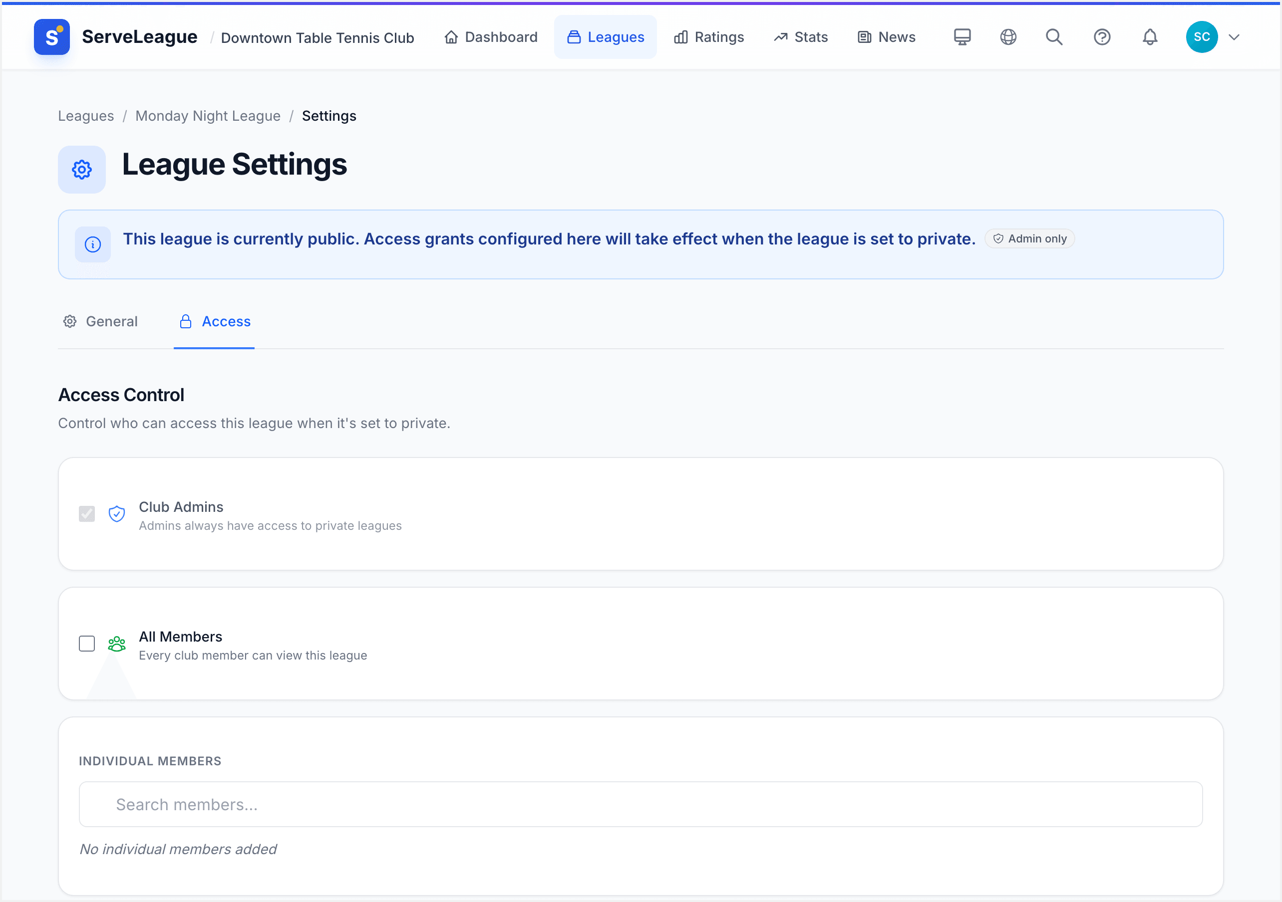Image resolution: width=1282 pixels, height=902 pixels.
Task: Focus the Search members input field
Action: tap(641, 804)
